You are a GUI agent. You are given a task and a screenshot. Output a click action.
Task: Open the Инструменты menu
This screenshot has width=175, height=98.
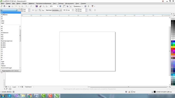69,4
